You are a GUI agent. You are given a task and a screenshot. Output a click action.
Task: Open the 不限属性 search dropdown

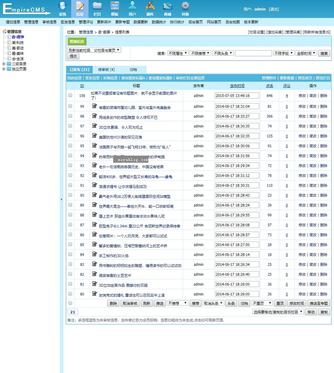(178, 53)
